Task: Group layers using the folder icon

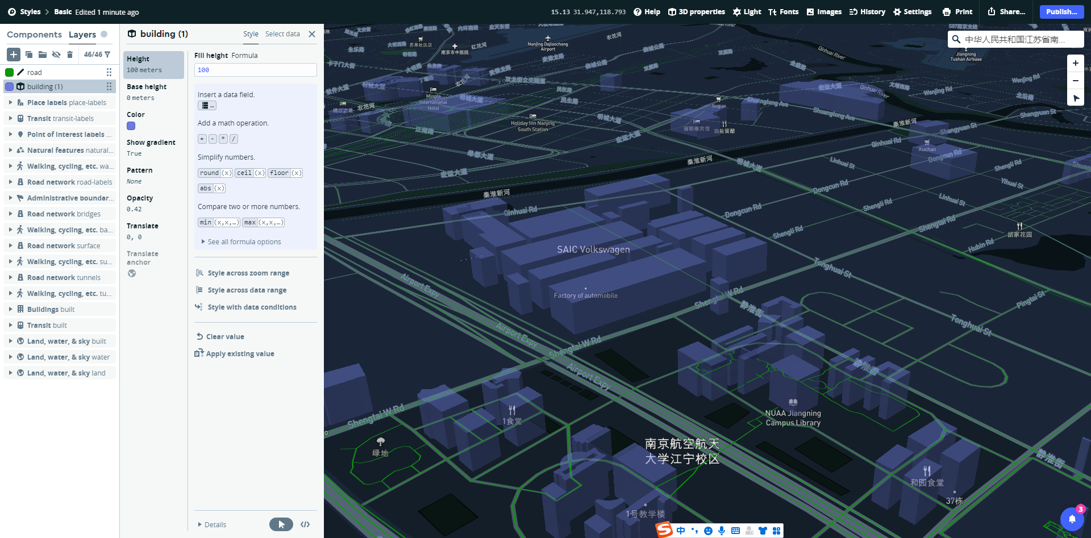Action: 43,55
